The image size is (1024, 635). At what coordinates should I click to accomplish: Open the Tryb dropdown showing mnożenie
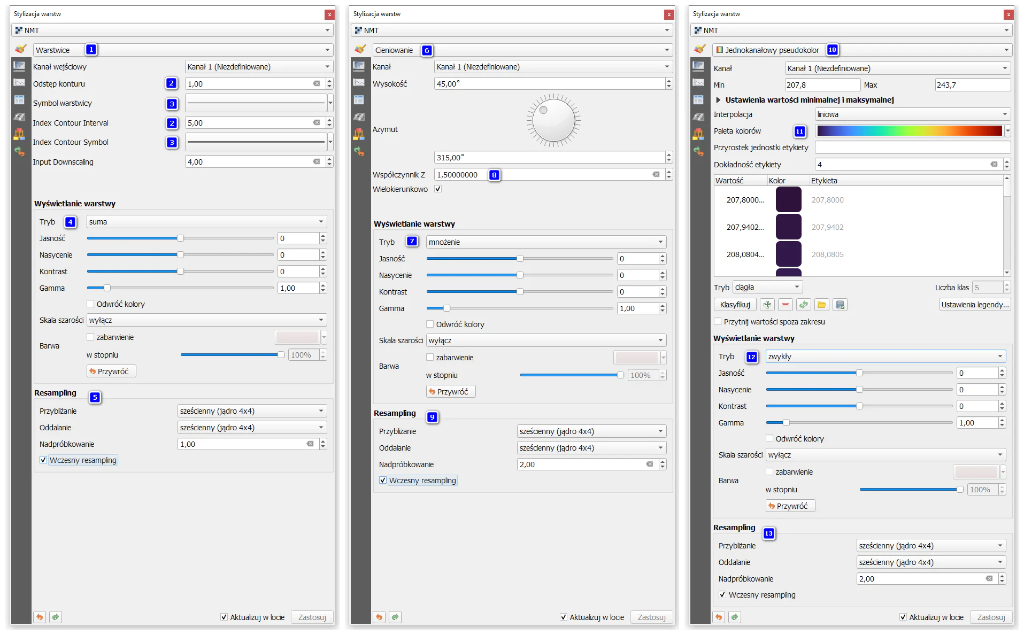(x=545, y=242)
